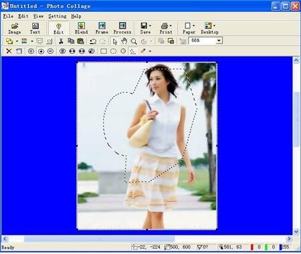Click the horizontal scrollbar left arrow
301x254 pixels.
click(5, 239)
